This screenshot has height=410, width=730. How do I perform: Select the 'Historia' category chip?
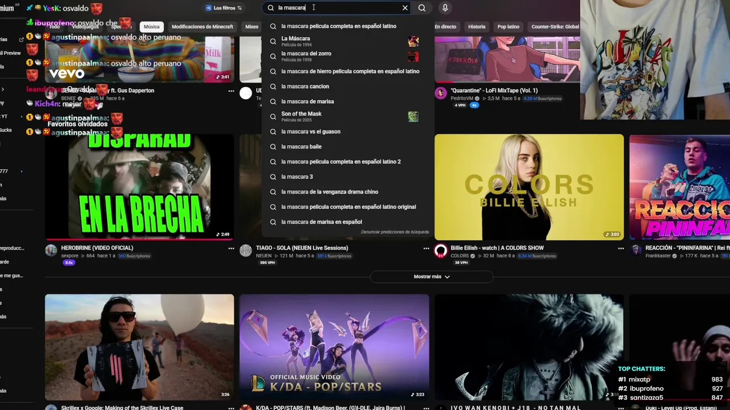tap(477, 27)
